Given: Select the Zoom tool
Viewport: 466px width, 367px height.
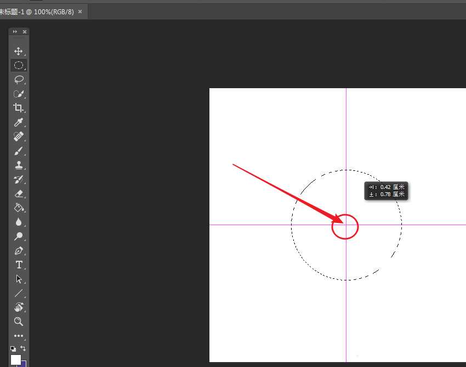Looking at the screenshot, I should pyautogui.click(x=19, y=322).
